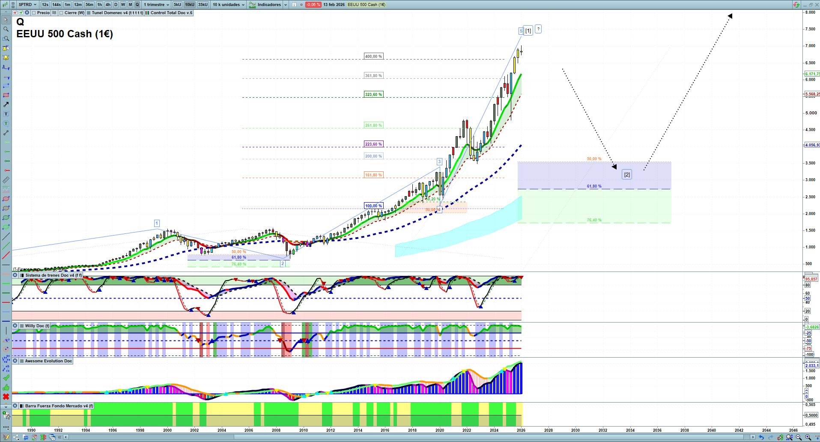Click the scrollbar right arrow at bottom

pos(753,437)
